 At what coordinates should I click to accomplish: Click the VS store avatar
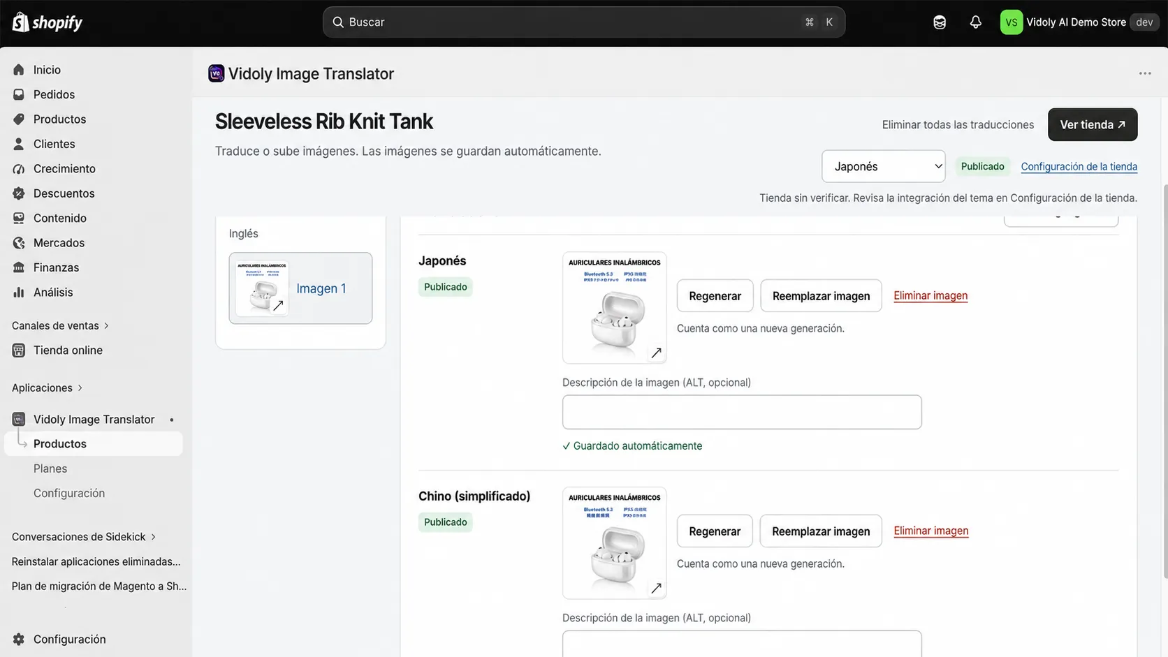click(1011, 22)
